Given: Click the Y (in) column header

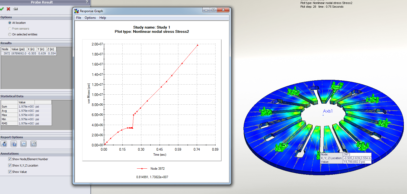Looking at the screenshot, I should 42,49.
